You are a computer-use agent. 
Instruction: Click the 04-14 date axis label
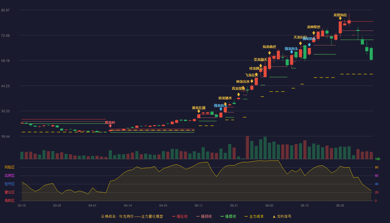click(x=128, y=205)
